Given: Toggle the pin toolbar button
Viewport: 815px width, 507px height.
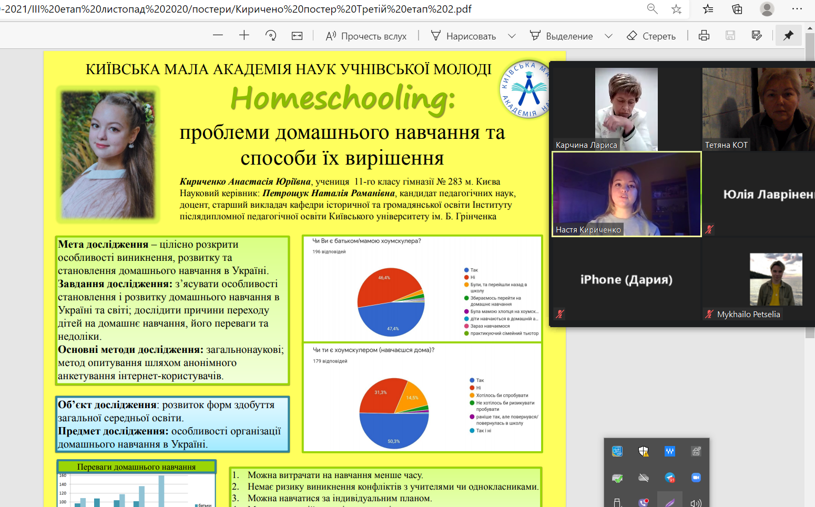Looking at the screenshot, I should 788,35.
